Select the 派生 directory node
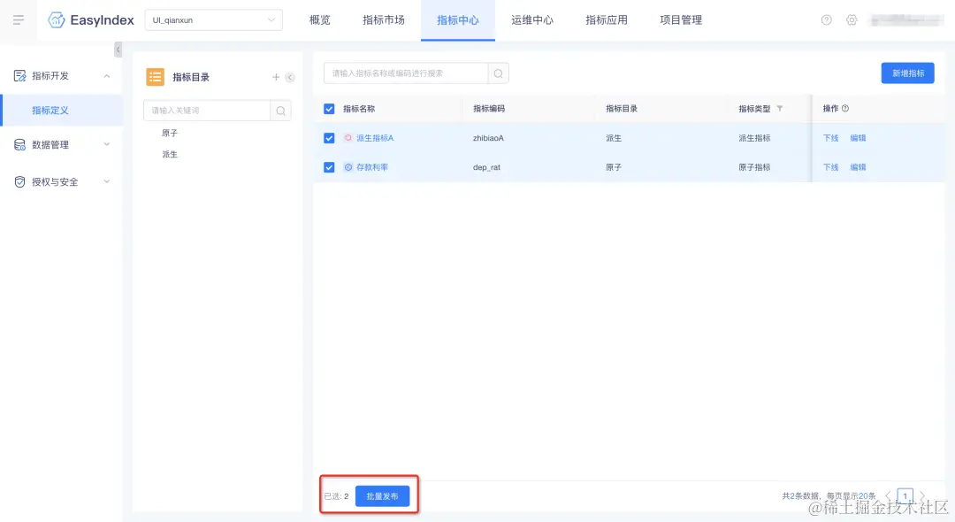955x522 pixels. coord(170,154)
